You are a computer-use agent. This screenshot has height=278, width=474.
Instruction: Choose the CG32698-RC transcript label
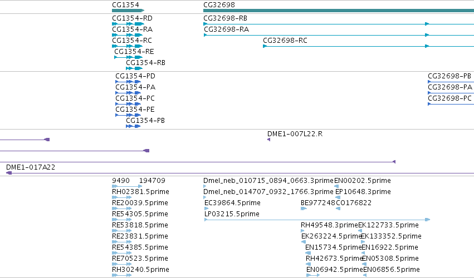285,41
